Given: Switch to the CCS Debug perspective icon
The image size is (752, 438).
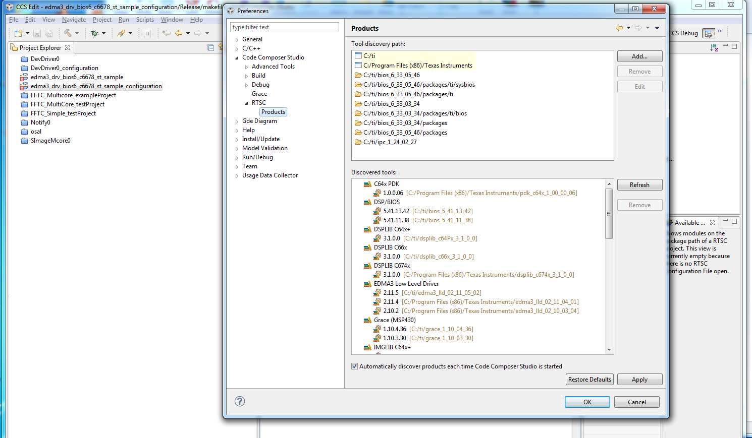Looking at the screenshot, I should tap(709, 33).
